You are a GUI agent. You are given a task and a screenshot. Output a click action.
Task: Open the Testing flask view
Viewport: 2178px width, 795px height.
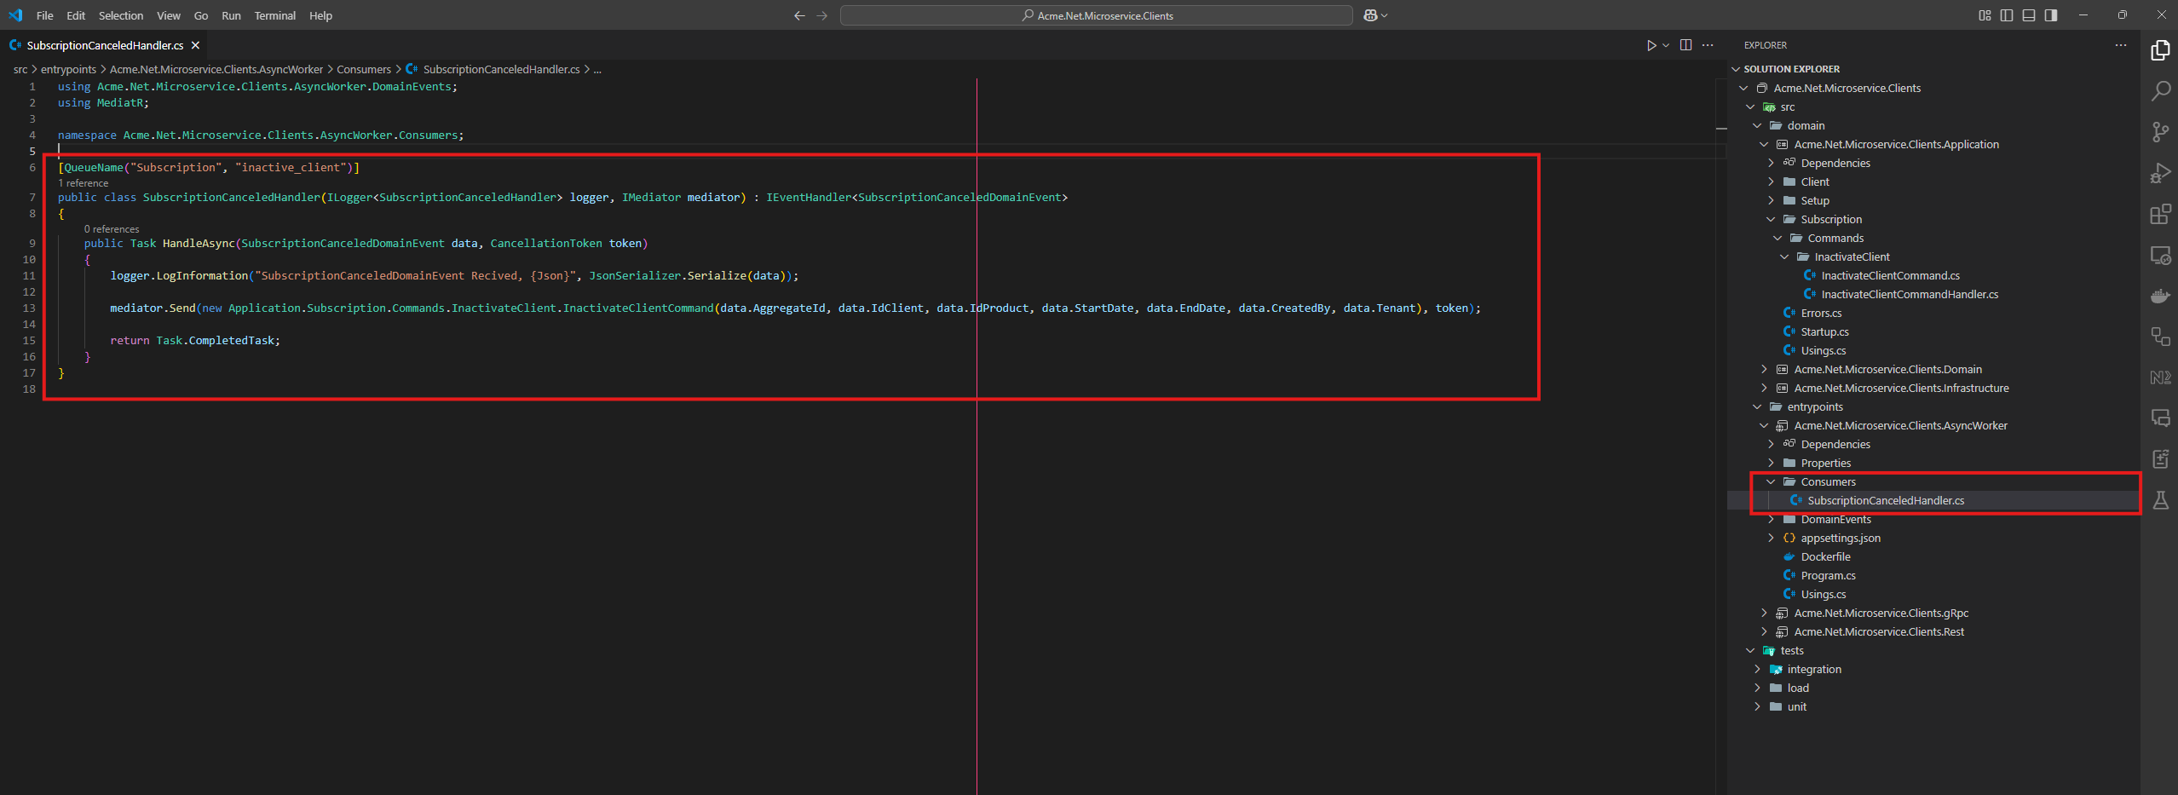point(2160,500)
